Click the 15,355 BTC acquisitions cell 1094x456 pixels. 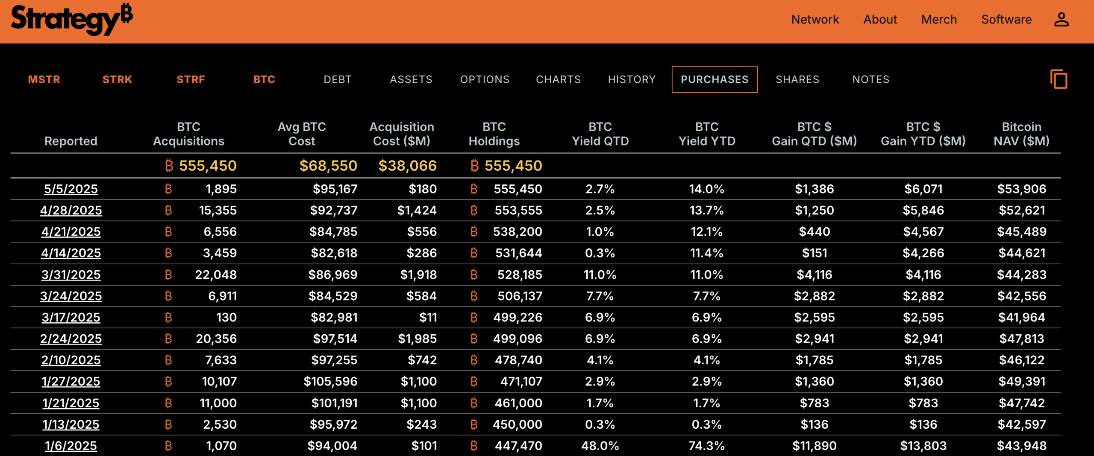click(218, 210)
